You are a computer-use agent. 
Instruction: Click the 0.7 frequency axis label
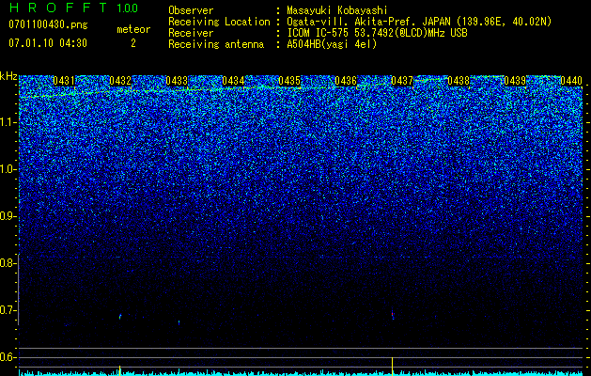(8, 310)
